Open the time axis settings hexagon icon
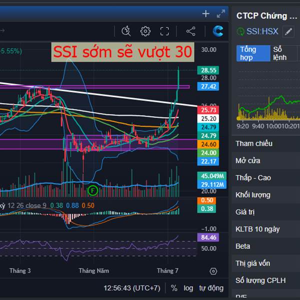 coord(213,271)
